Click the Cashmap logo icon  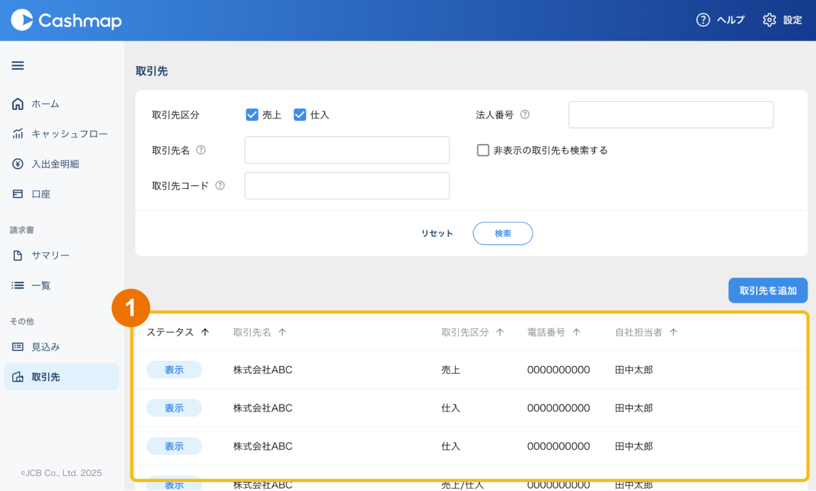pos(22,20)
